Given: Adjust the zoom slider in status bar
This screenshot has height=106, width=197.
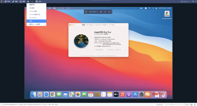Looking at the screenshot, I should (174, 105).
